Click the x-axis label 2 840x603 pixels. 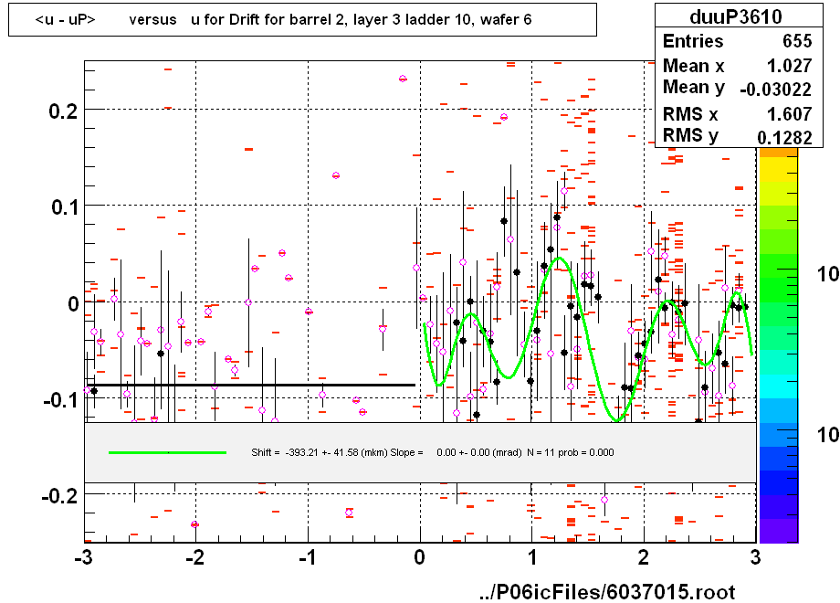(644, 558)
